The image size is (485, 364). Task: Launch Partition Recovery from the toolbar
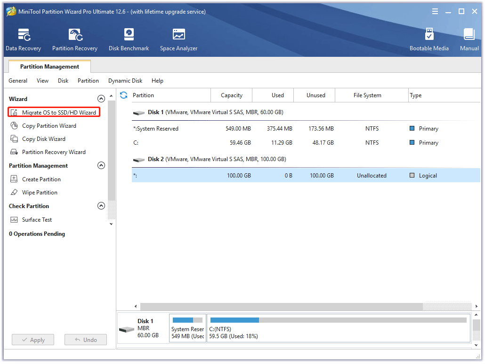point(75,39)
